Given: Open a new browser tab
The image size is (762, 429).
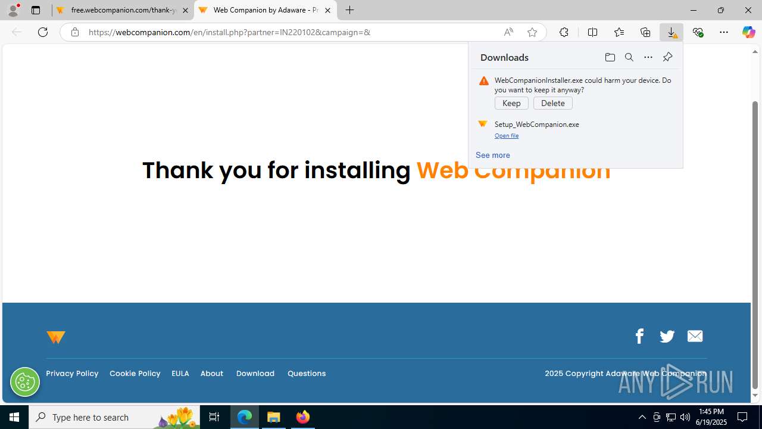Looking at the screenshot, I should pos(350,10).
